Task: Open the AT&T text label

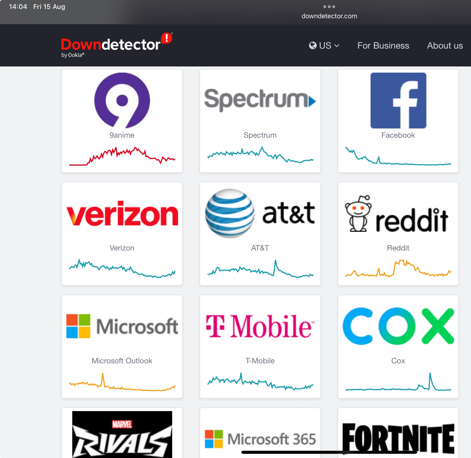Action: click(x=260, y=248)
